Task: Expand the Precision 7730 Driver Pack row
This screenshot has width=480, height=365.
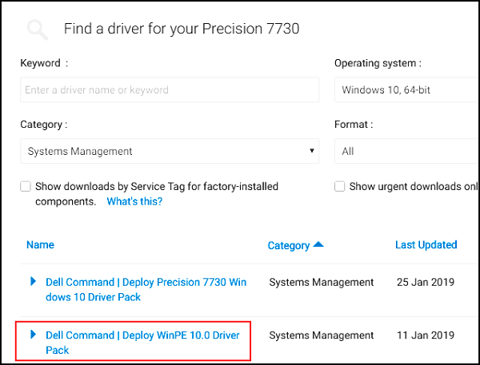Action: [x=34, y=281]
